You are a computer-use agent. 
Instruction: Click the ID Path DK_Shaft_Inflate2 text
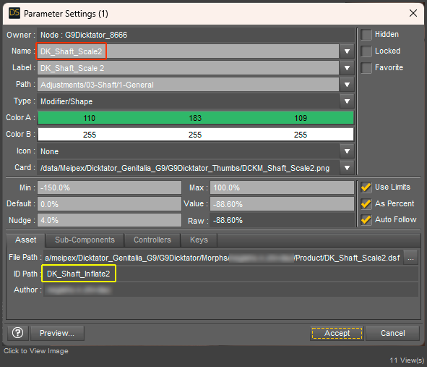(79, 274)
